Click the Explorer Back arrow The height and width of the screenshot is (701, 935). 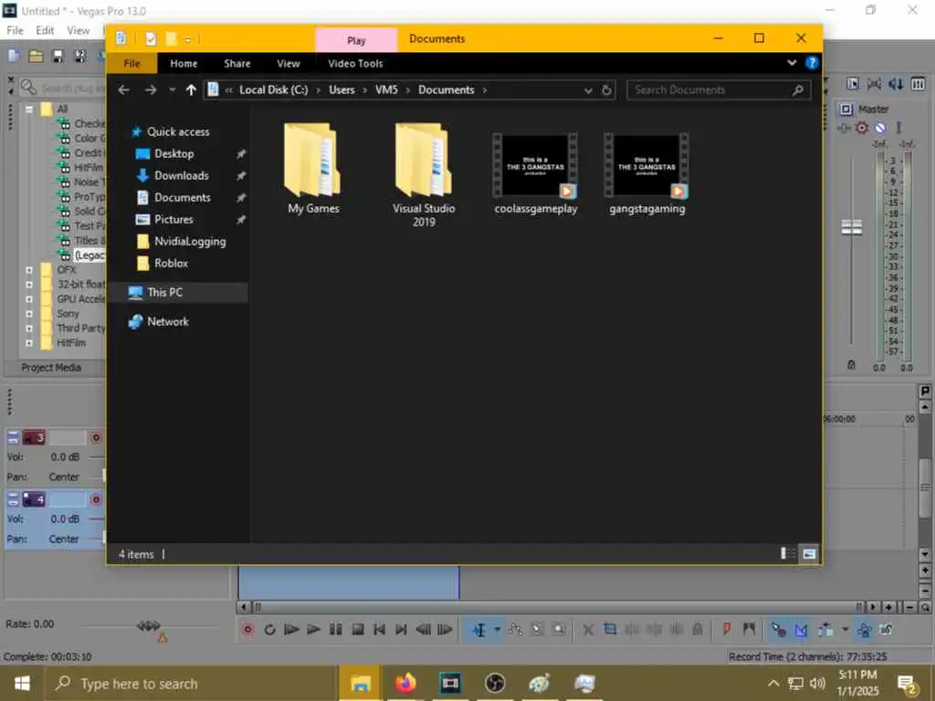(x=124, y=90)
